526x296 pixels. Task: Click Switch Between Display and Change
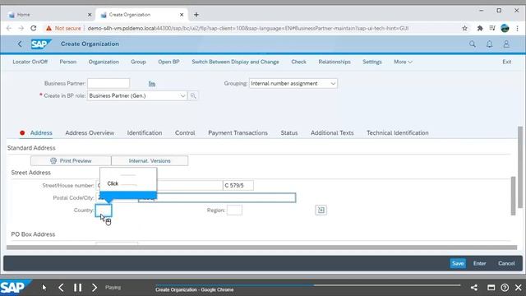pyautogui.click(x=235, y=62)
